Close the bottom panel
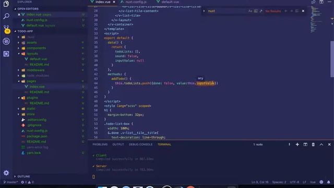 (x=329, y=144)
